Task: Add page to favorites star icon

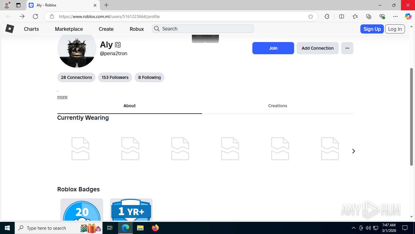Action: pos(311,16)
